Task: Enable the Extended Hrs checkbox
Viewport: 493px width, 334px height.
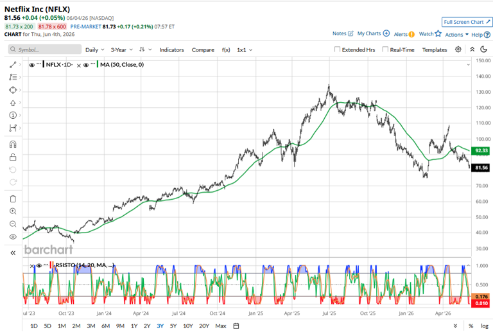Action: point(338,49)
